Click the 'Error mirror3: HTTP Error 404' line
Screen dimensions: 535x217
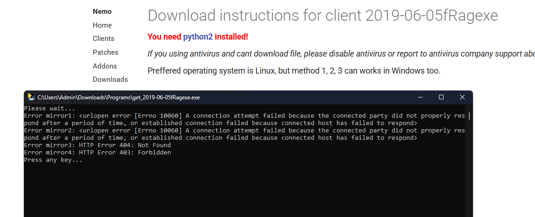97,145
